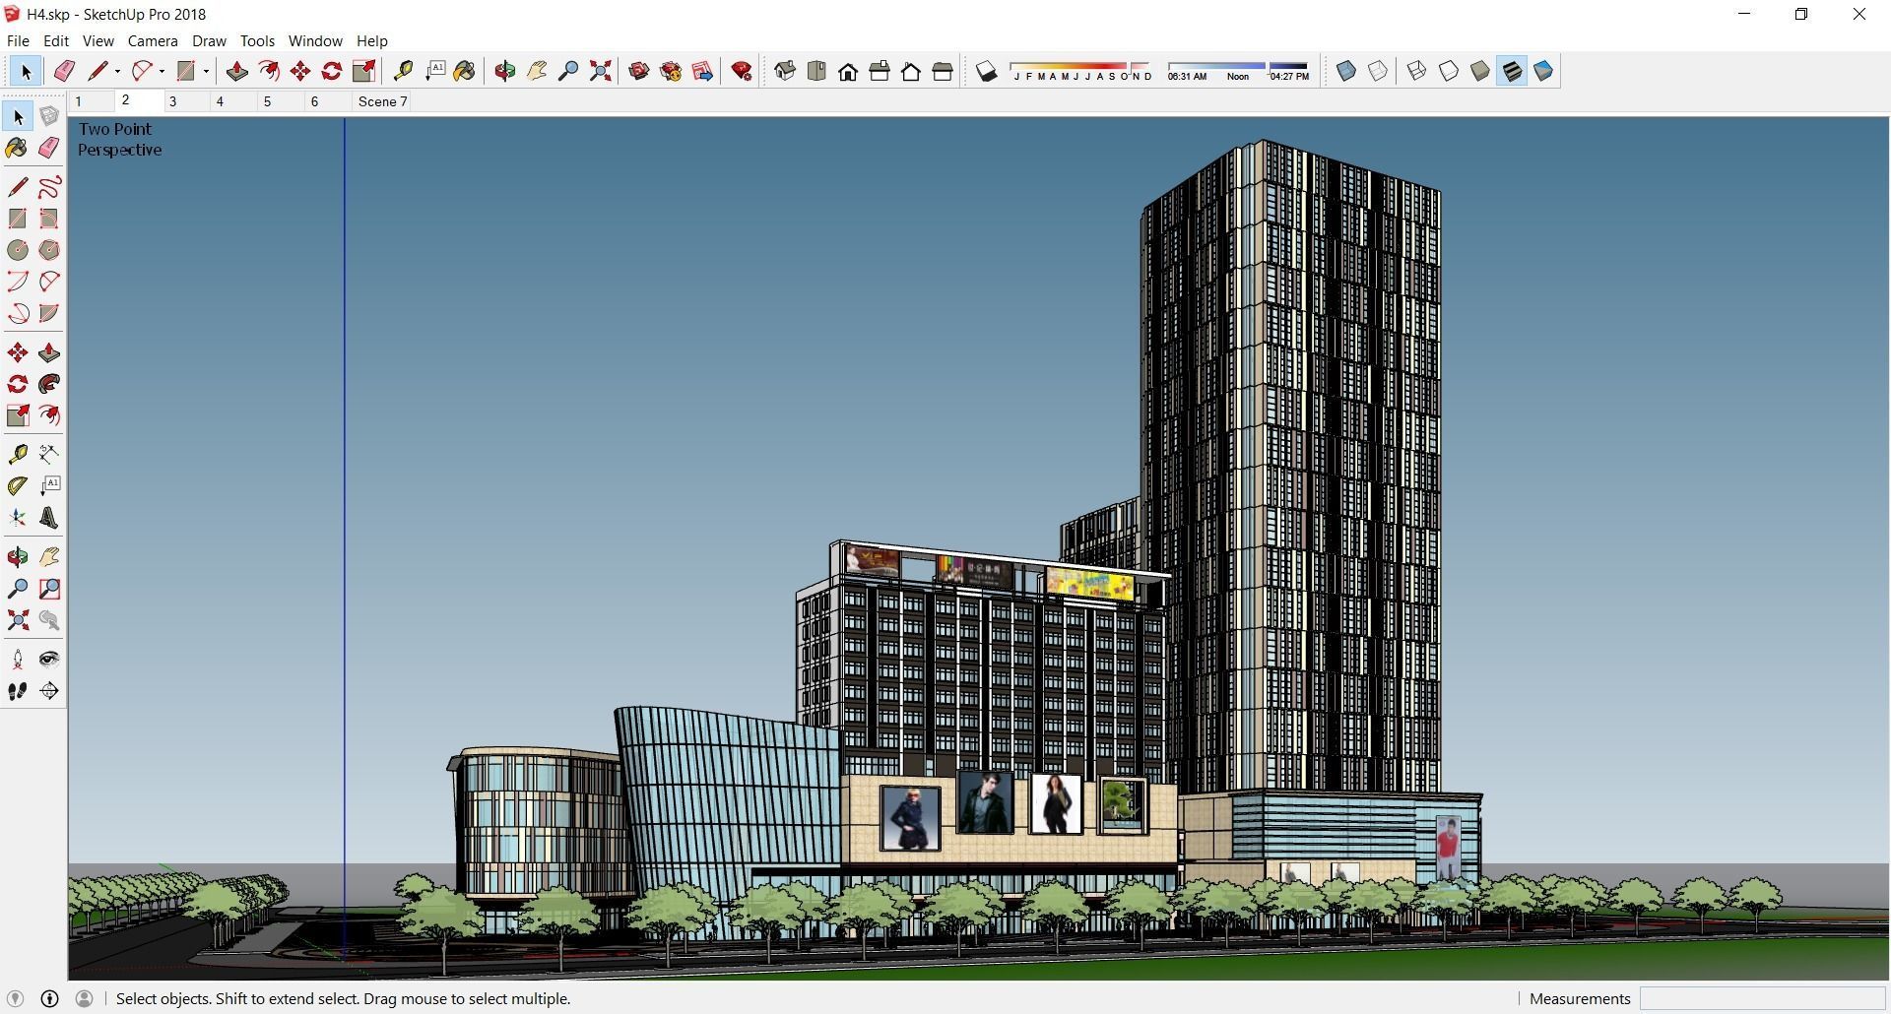This screenshot has width=1891, height=1014.
Task: Toggle Back Edges style
Action: click(x=1378, y=71)
